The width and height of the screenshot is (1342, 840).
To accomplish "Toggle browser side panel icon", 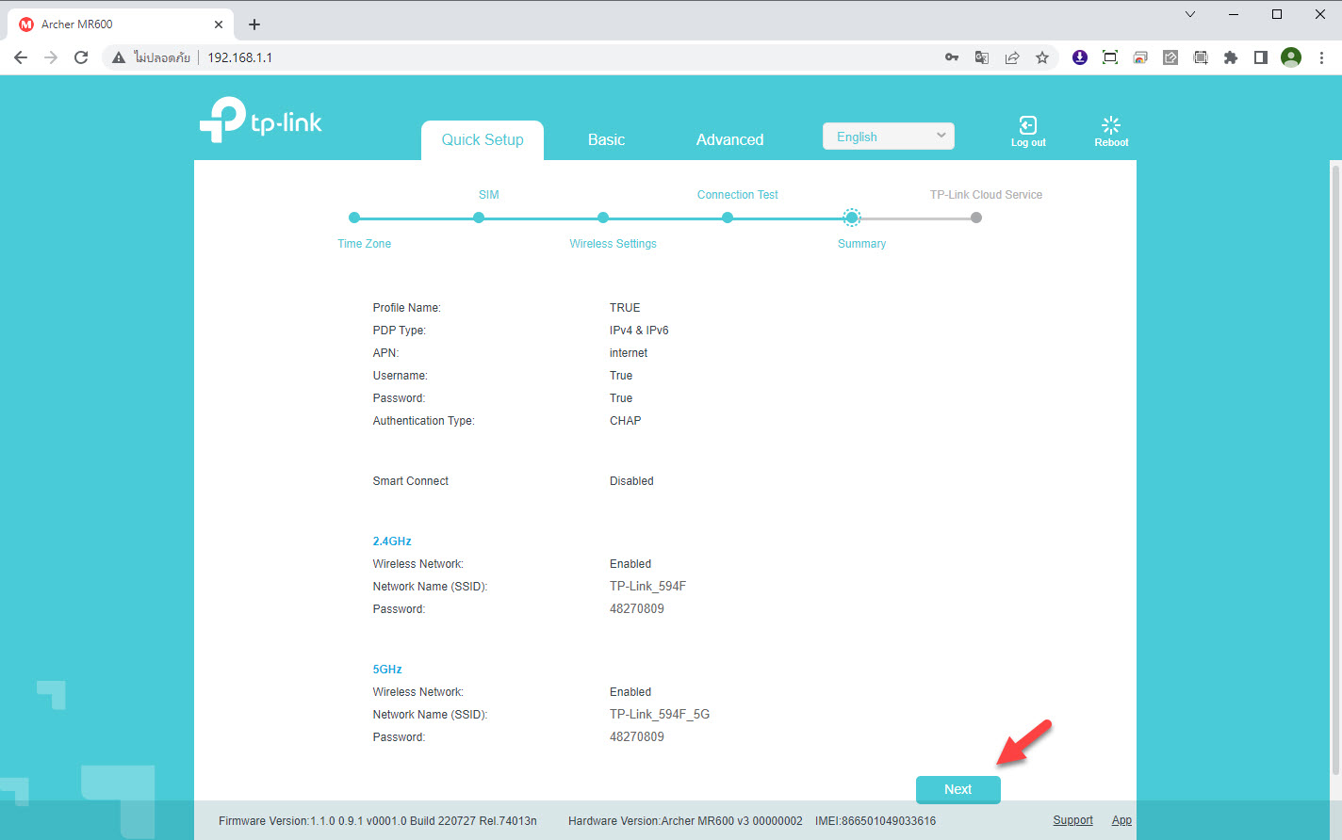I will pos(1261,57).
